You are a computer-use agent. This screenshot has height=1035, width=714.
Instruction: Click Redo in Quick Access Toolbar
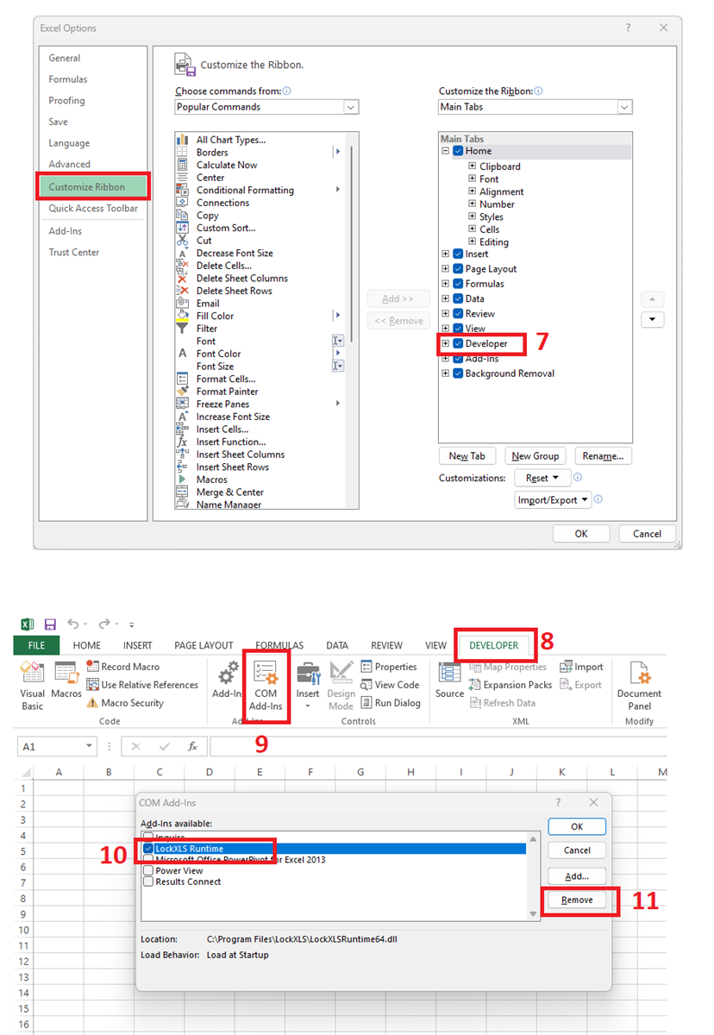tap(103, 624)
